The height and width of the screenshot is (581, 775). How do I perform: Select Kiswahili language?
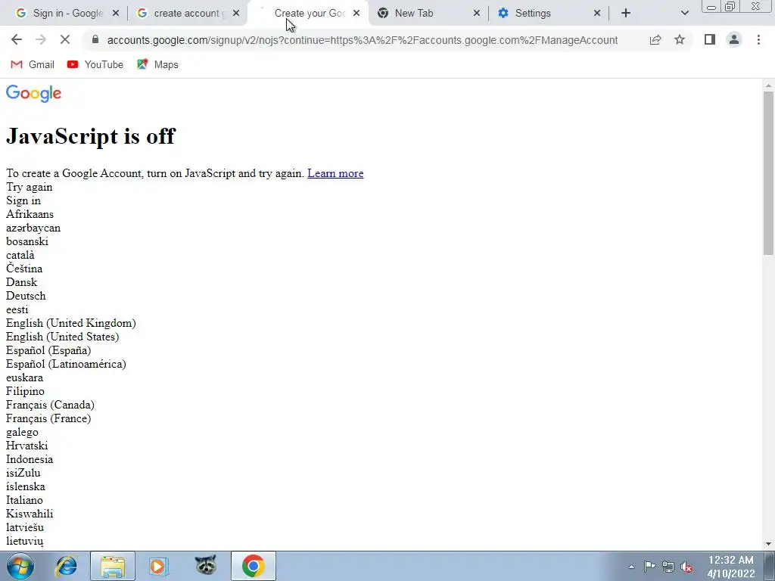pyautogui.click(x=30, y=514)
